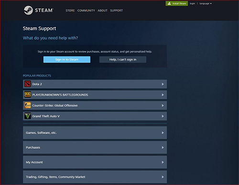Click Help, I can't sign in
Viewport: 239px width, 185px height.
pos(123,60)
